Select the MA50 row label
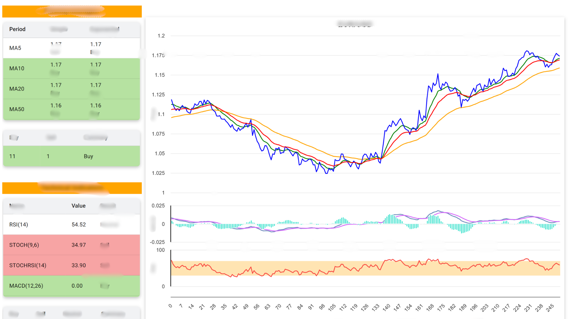The image size is (568, 319). click(17, 109)
